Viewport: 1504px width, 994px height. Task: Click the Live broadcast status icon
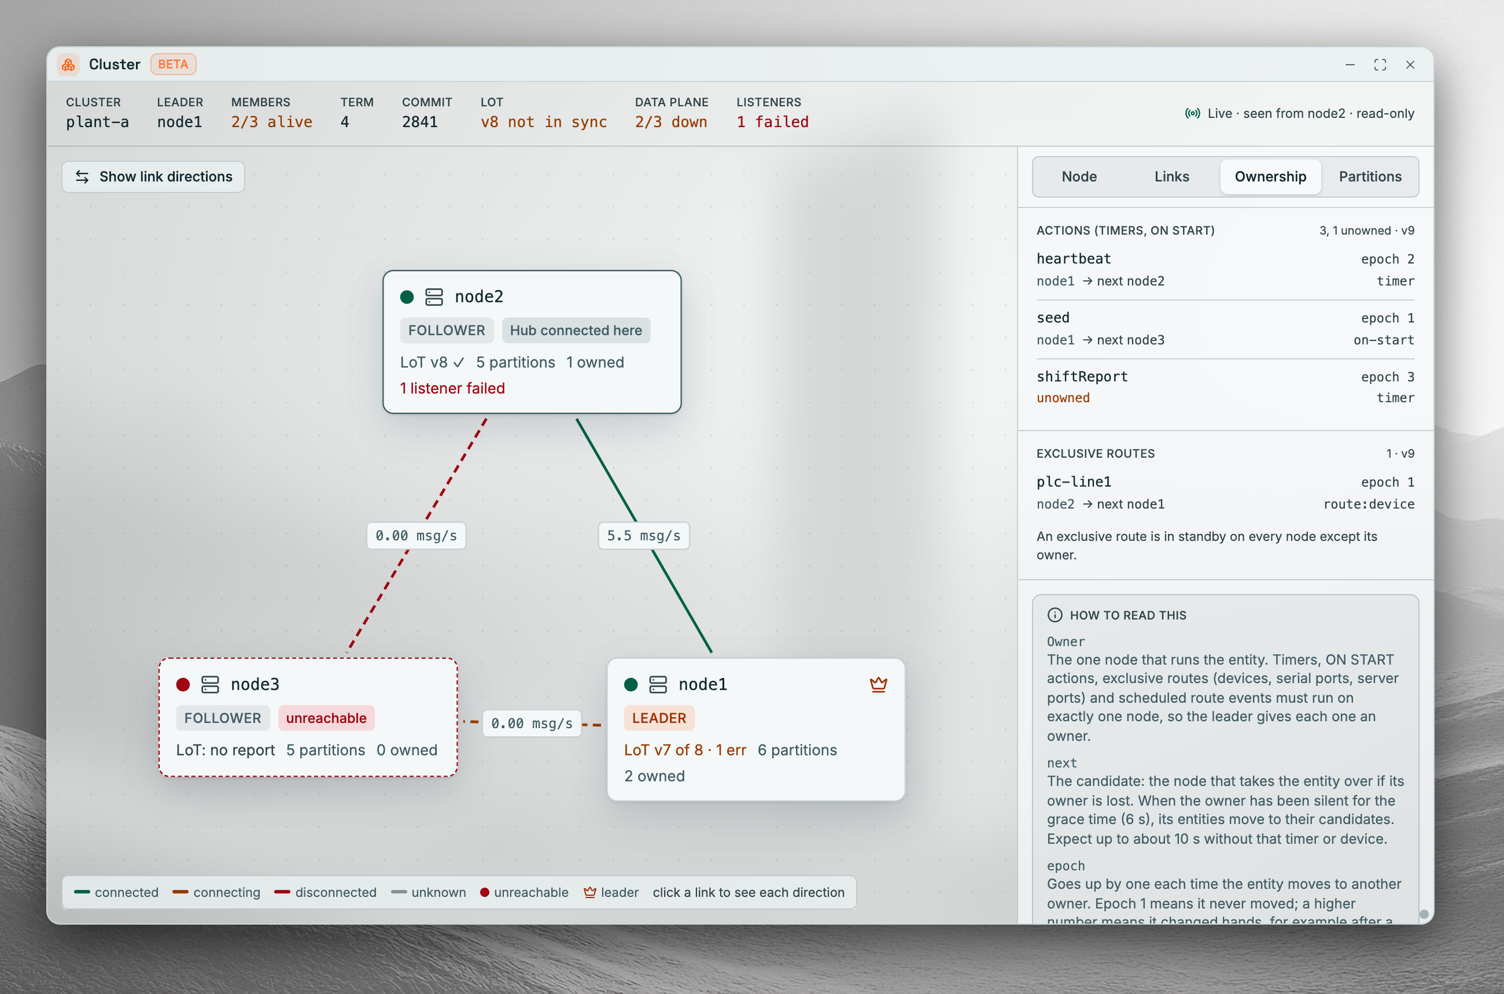(1192, 113)
